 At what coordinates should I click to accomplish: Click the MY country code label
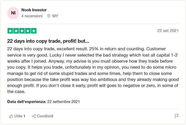pos(55,16)
